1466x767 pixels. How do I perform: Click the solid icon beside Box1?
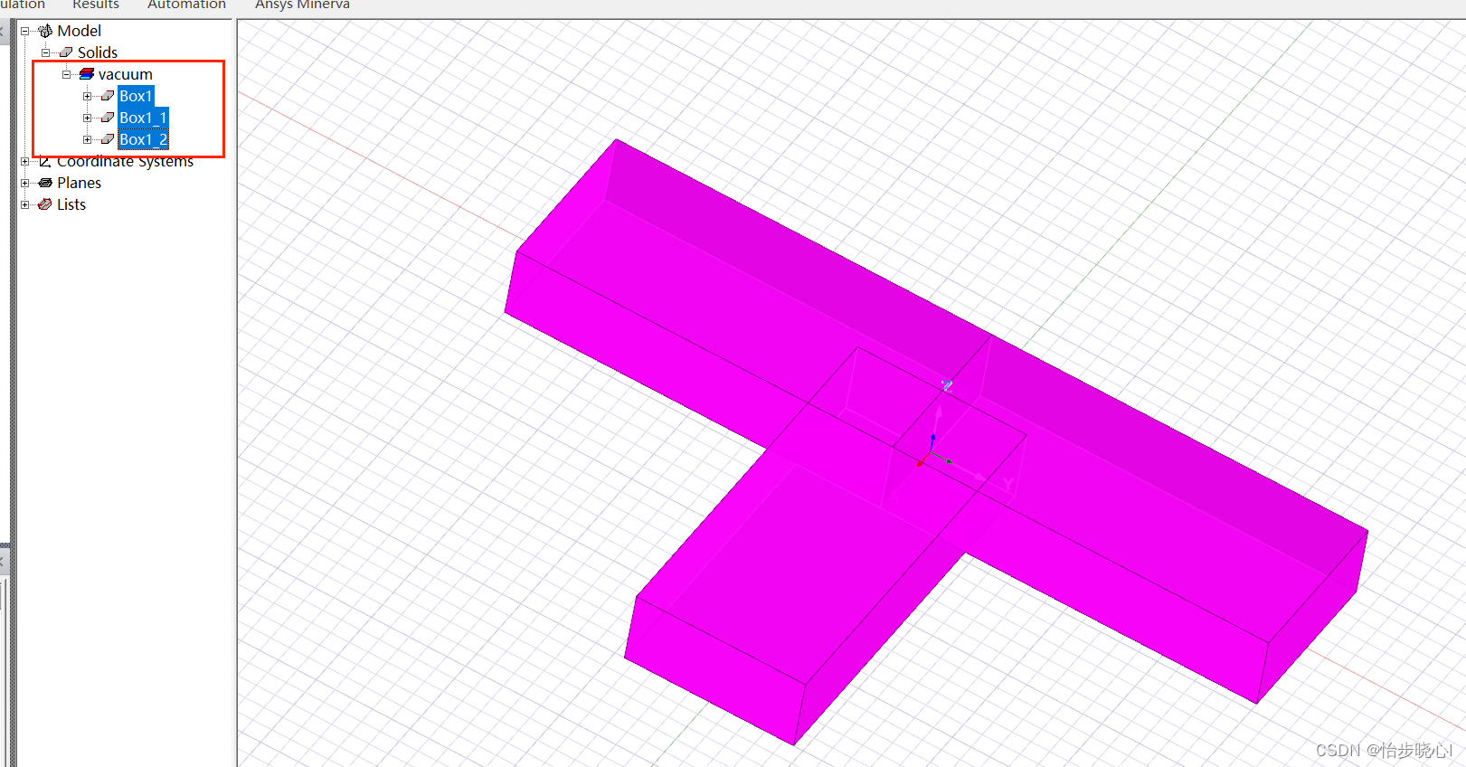point(108,96)
